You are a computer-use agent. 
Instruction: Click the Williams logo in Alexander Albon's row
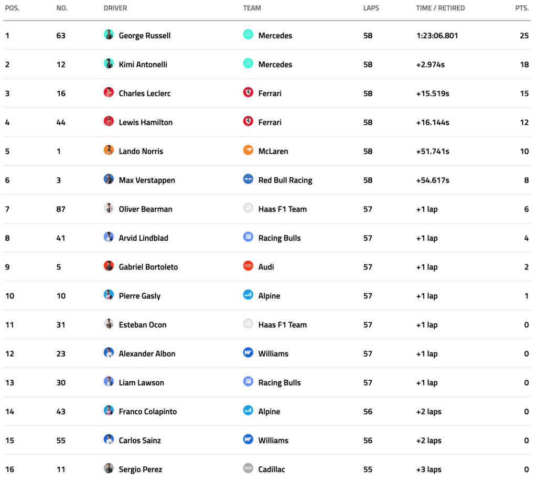coord(248,353)
